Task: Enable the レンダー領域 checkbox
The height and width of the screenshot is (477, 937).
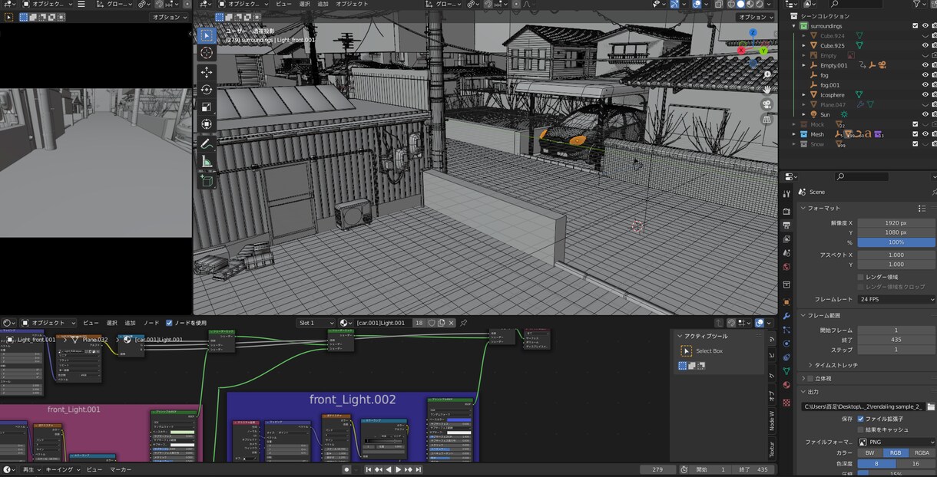Action: click(x=860, y=277)
